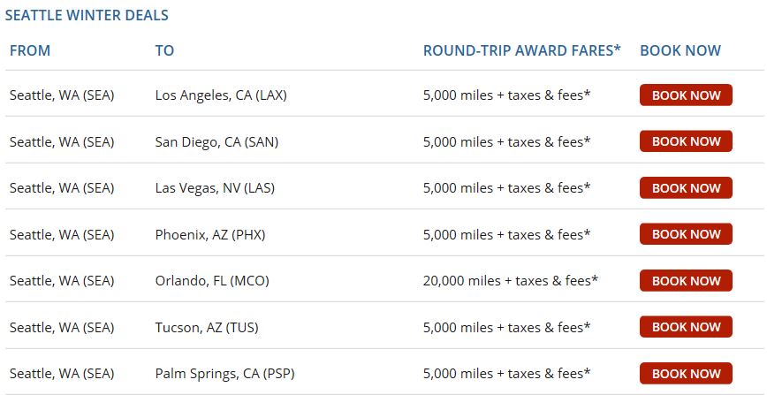767x395 pixels.
Task: Click Book Now in the Phoenix row
Action: 686,234
